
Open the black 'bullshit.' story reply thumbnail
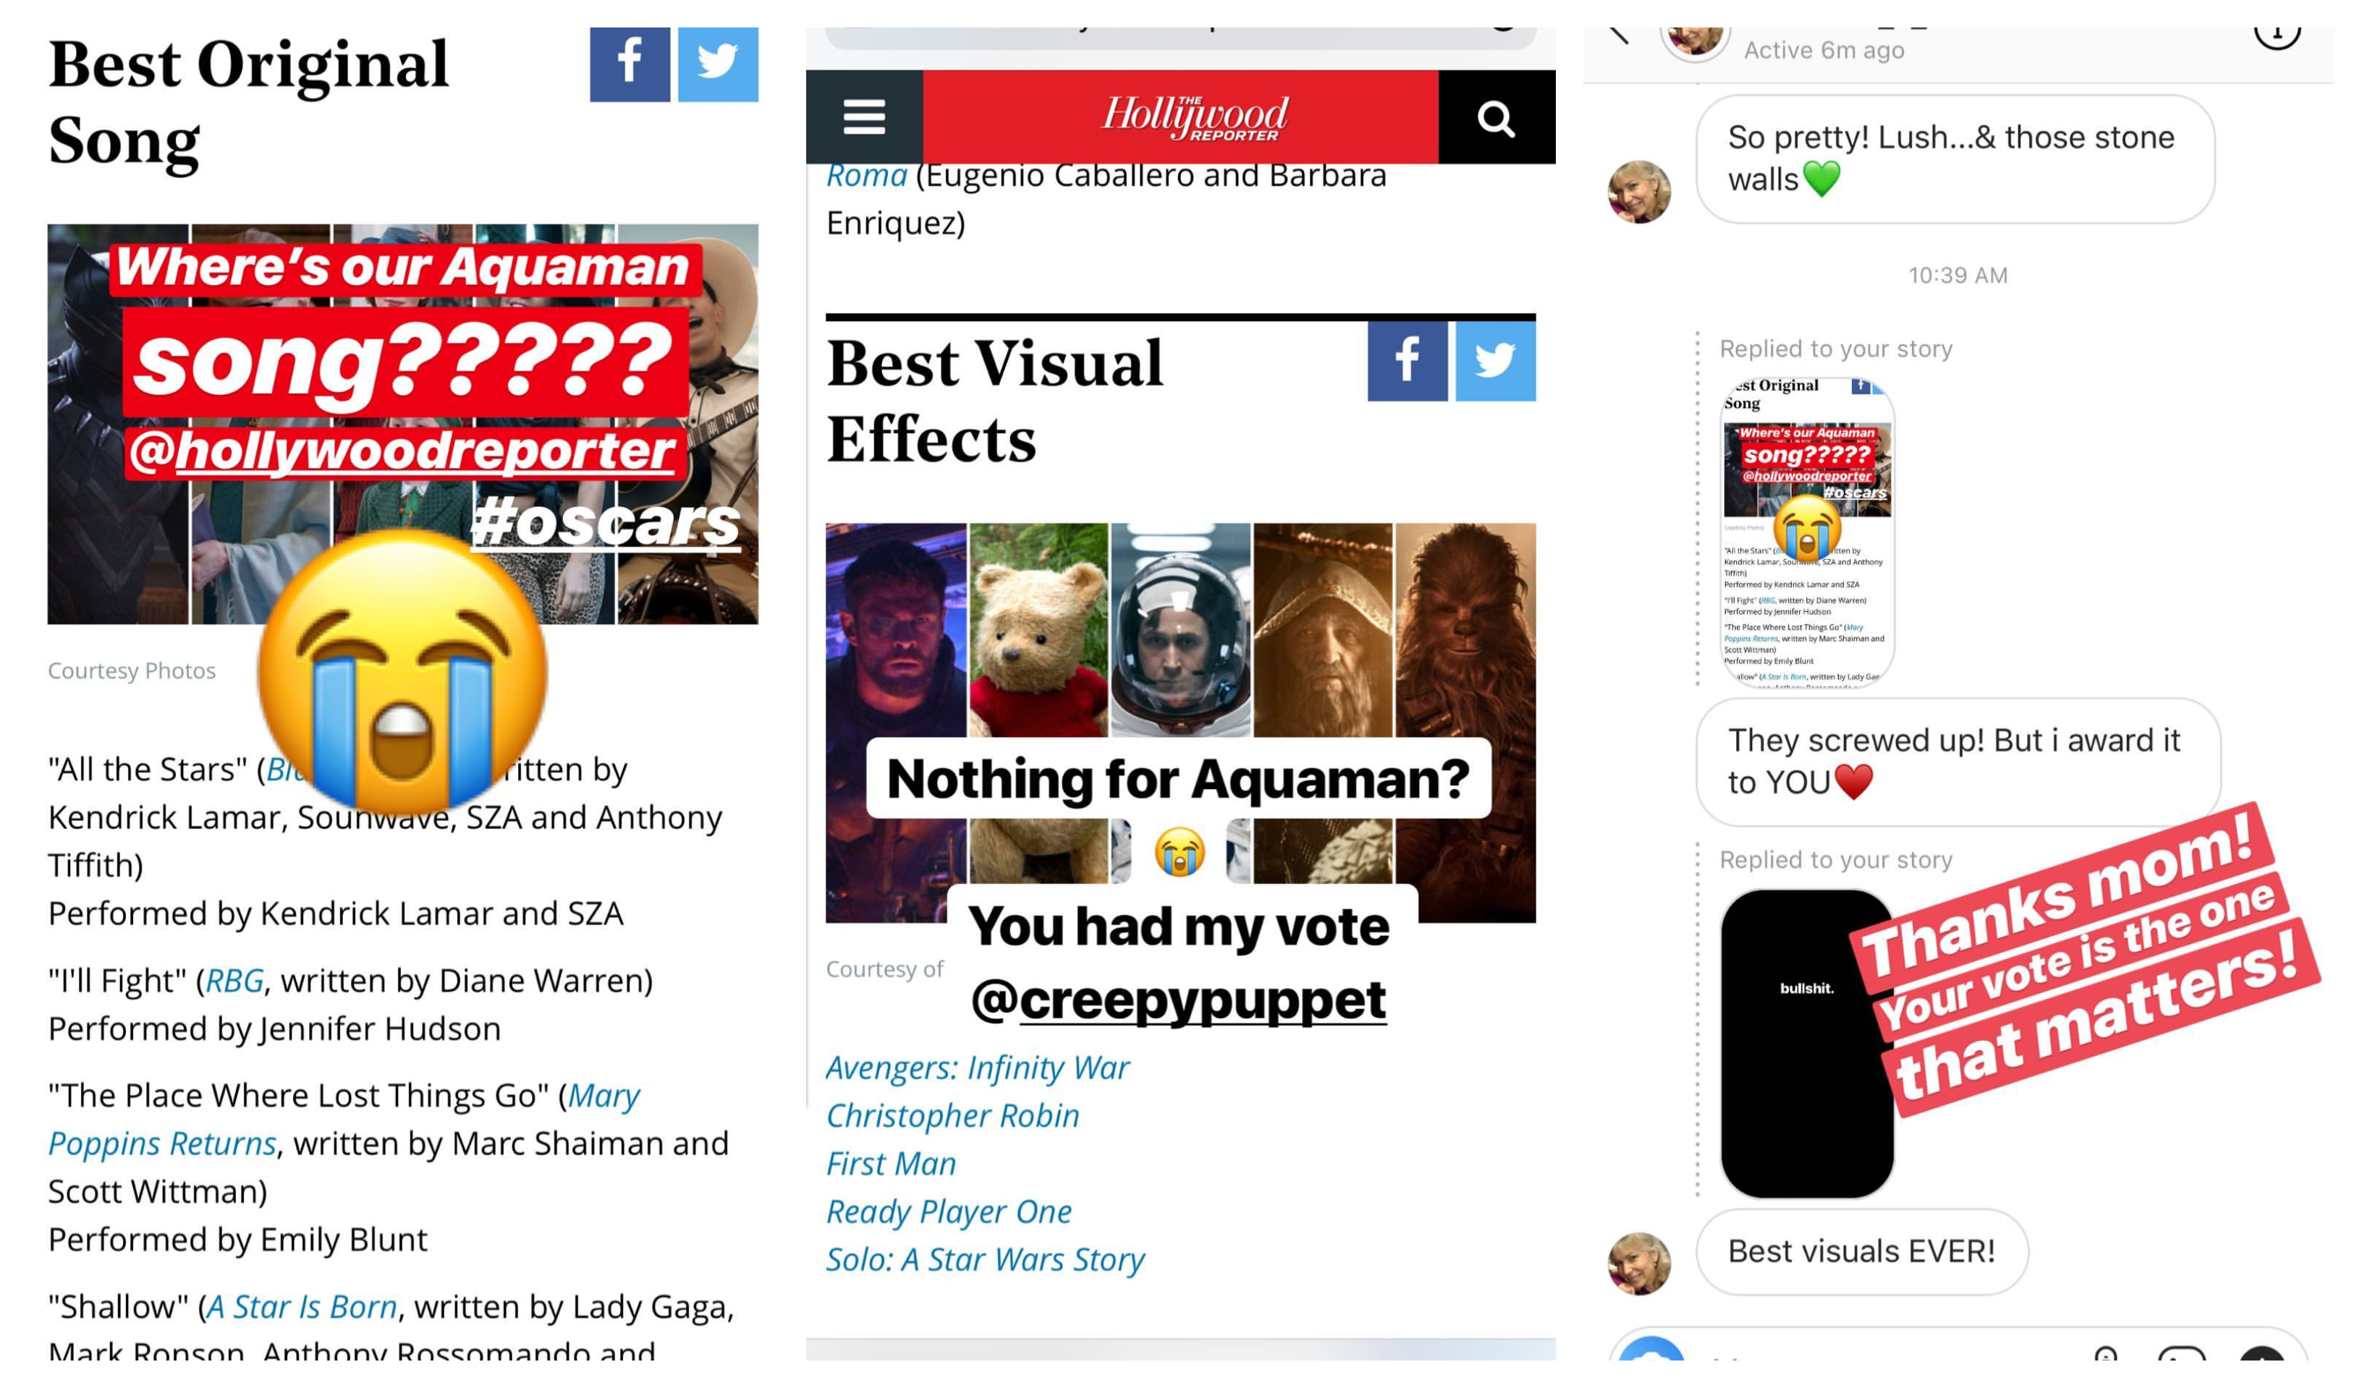[x=1807, y=1043]
